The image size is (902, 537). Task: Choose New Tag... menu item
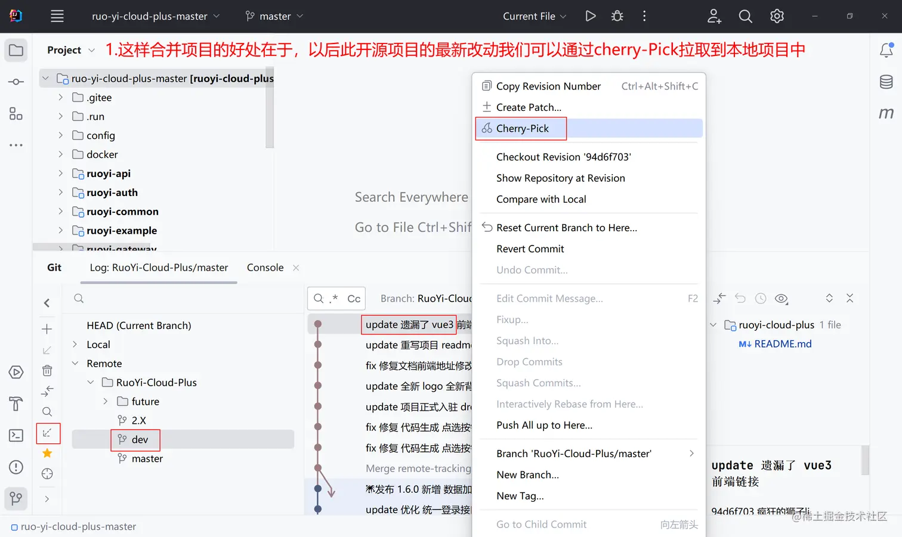click(589, 496)
